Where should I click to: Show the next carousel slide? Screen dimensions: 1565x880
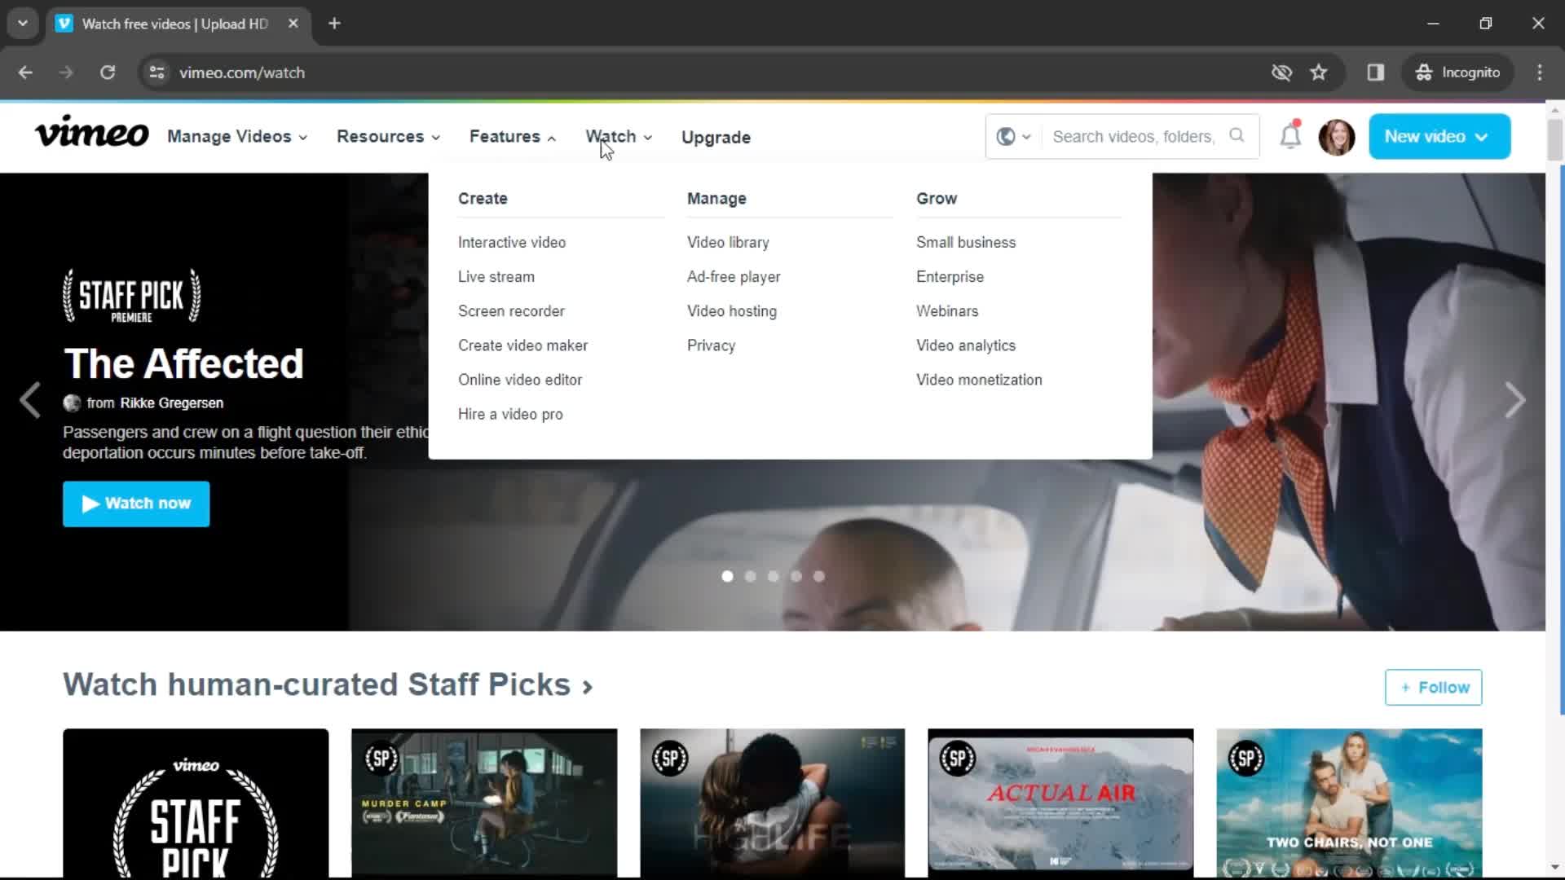click(1514, 400)
